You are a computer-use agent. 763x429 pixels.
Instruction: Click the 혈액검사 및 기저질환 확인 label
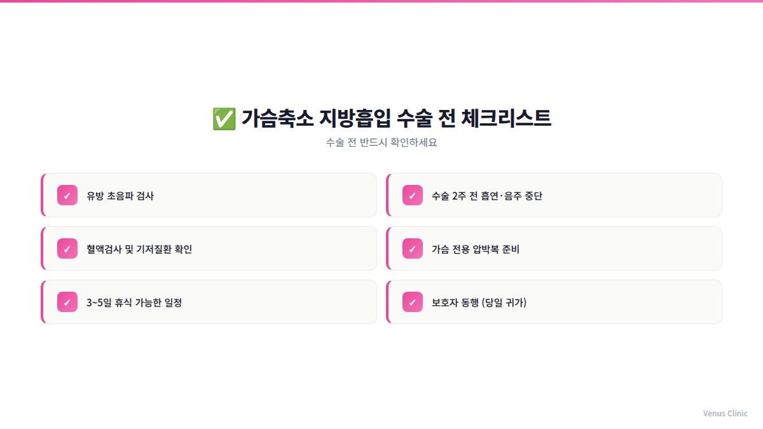139,249
